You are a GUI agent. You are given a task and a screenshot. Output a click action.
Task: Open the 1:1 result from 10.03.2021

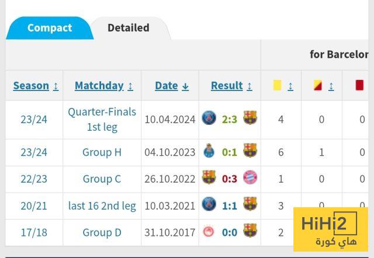click(230, 205)
